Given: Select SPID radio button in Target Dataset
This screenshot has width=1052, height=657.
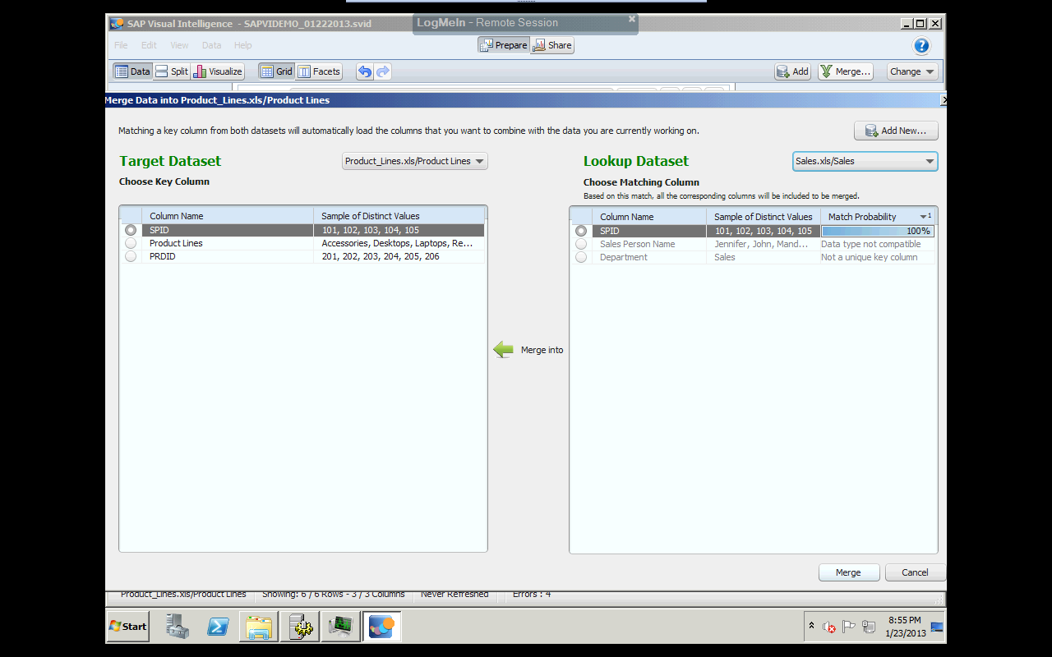Looking at the screenshot, I should pyautogui.click(x=131, y=230).
